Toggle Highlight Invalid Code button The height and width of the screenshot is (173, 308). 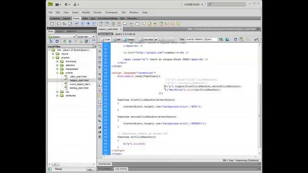[x=100, y=91]
